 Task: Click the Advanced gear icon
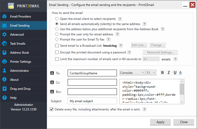(x=4, y=35)
